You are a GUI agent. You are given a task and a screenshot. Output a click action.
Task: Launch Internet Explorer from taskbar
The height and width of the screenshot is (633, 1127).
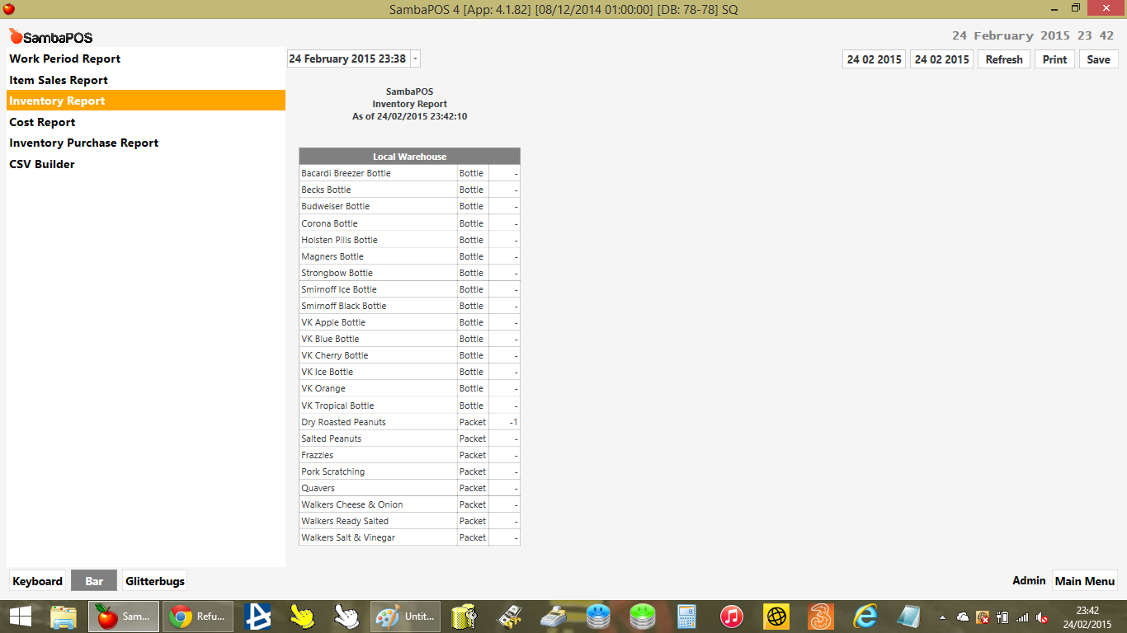(x=865, y=617)
